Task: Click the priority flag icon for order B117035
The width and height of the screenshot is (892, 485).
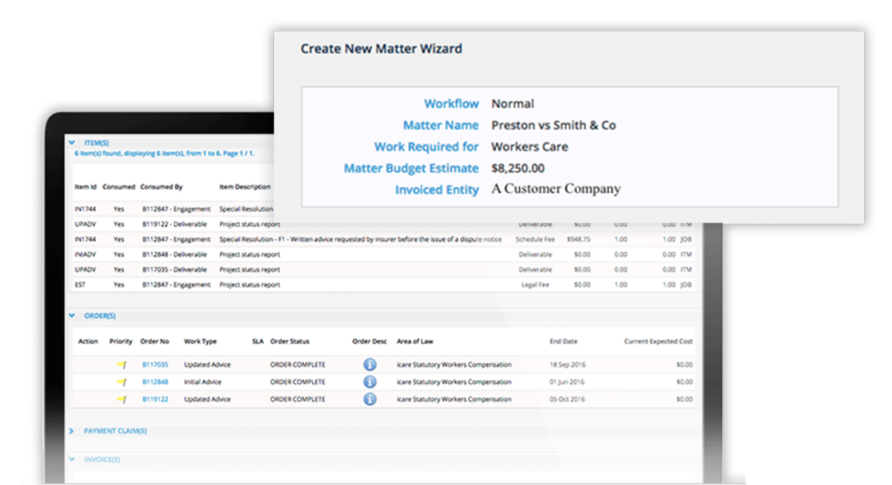Action: point(122,364)
